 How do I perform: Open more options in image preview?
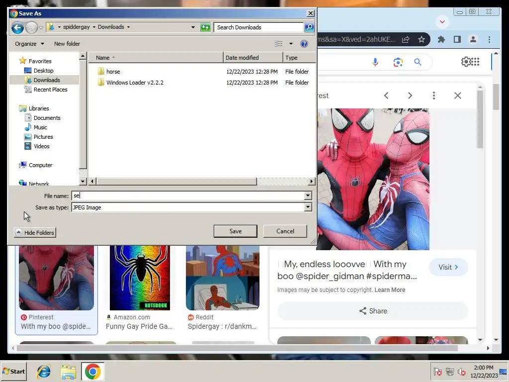point(433,95)
